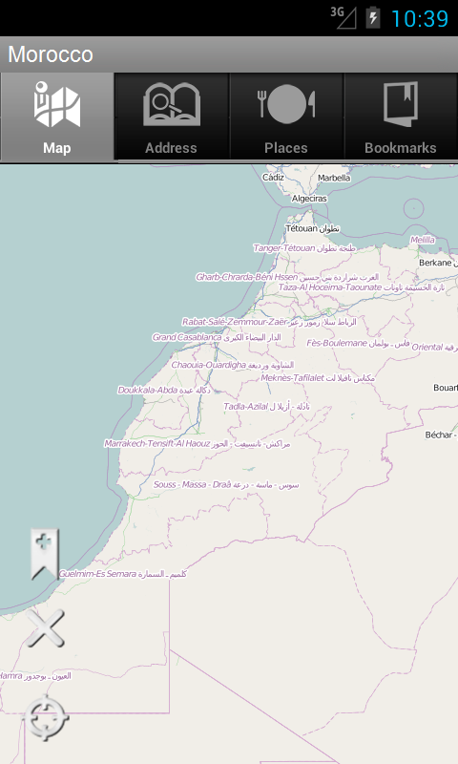Tap the Taza-Al Hoceima-Taounate label
This screenshot has height=764, width=458.
click(362, 287)
